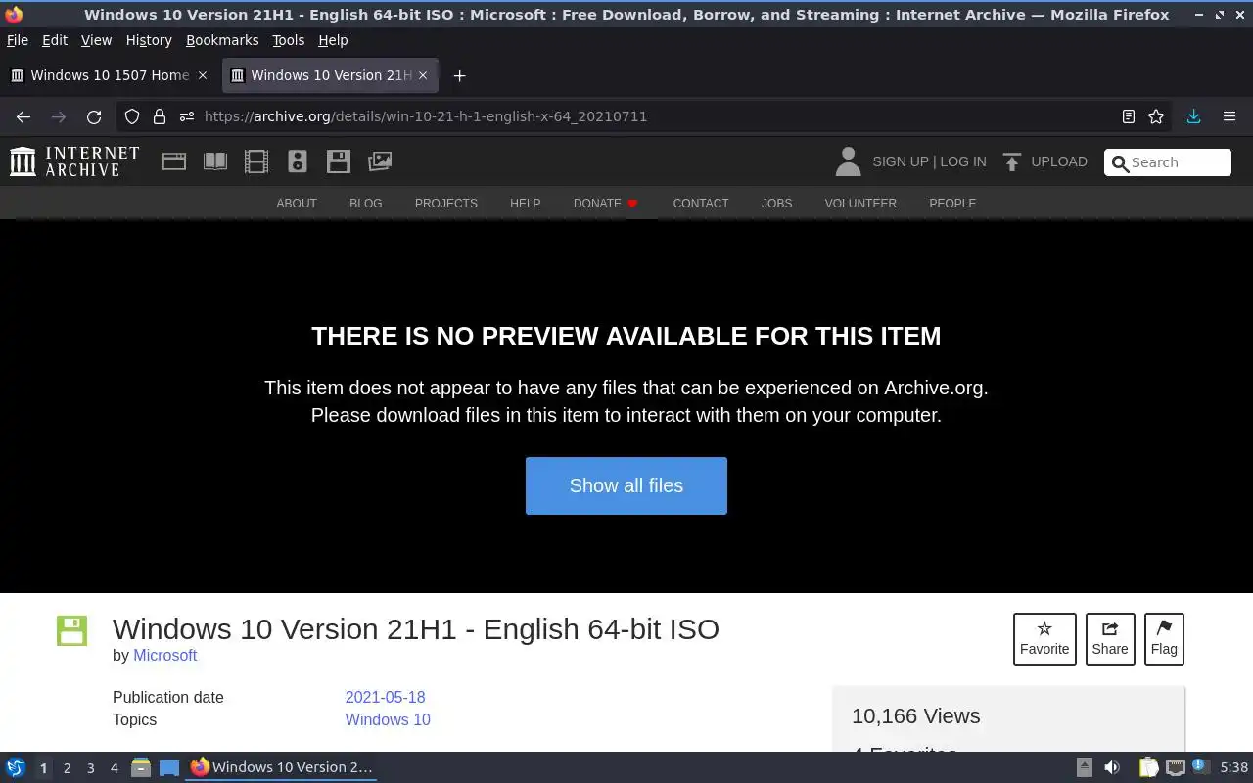Viewport: 1253px width, 783px height.
Task: Click the taskbar show desktop icon
Action: pyautogui.click(x=169, y=767)
